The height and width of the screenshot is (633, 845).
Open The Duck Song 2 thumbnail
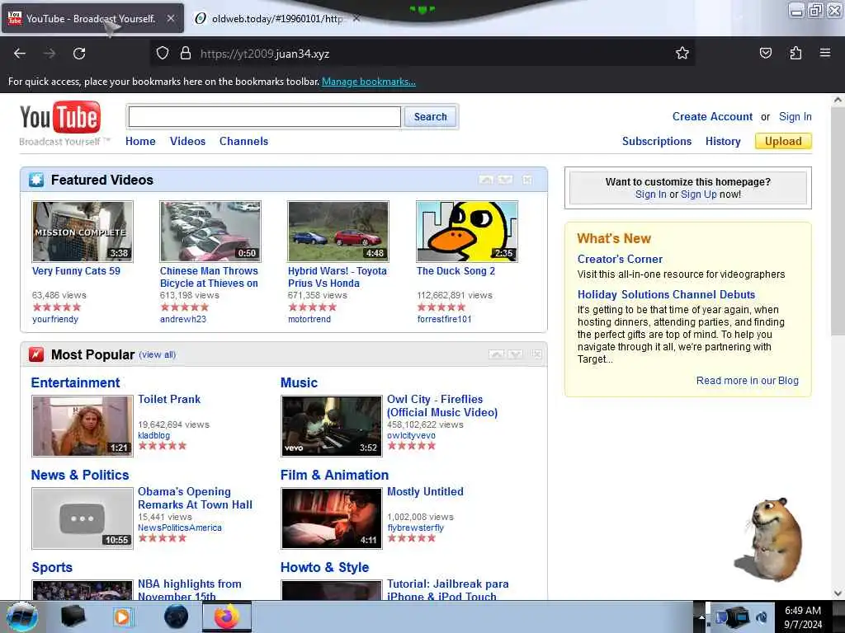click(x=467, y=232)
